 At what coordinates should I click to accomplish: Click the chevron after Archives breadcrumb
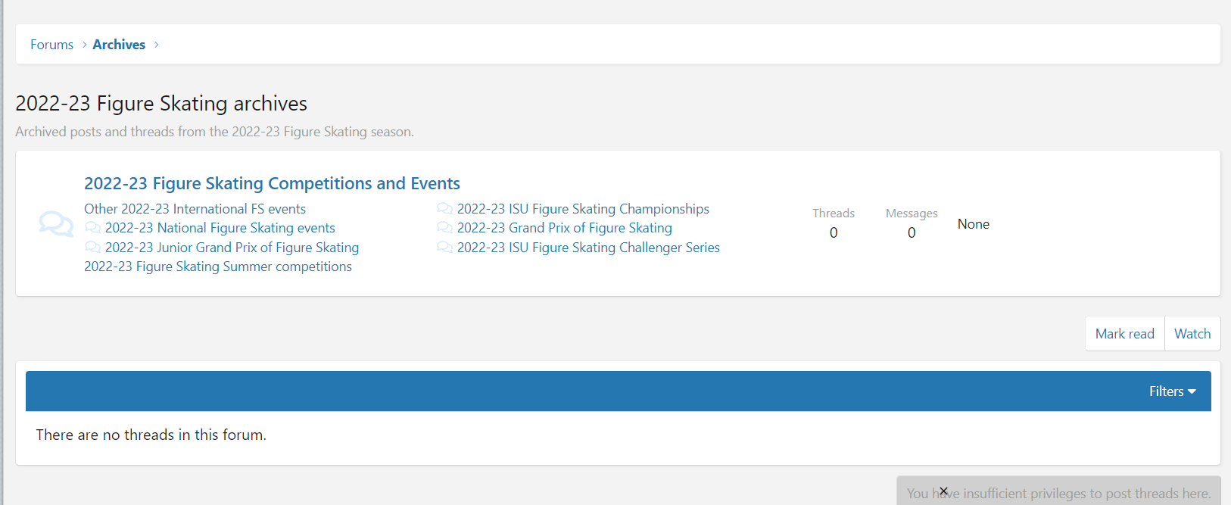point(157,45)
